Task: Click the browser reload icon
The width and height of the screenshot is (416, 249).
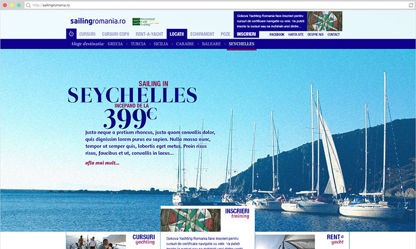Action: pos(411,6)
